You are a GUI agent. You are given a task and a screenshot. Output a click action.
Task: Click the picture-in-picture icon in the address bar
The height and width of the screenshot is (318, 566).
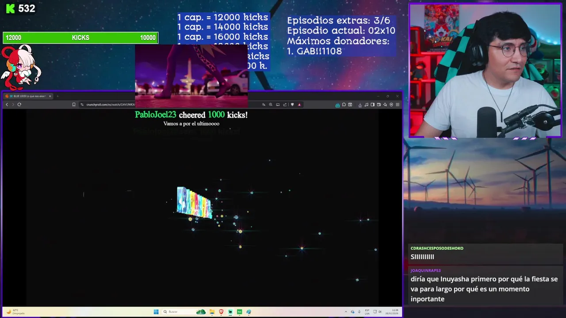point(278,105)
